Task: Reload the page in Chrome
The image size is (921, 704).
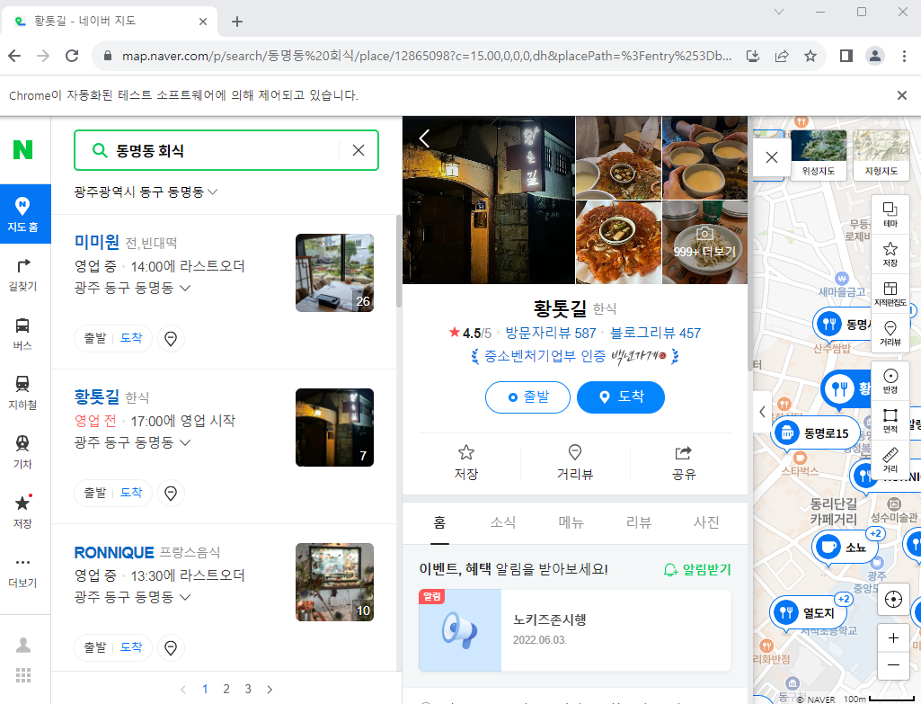Action: pos(72,56)
